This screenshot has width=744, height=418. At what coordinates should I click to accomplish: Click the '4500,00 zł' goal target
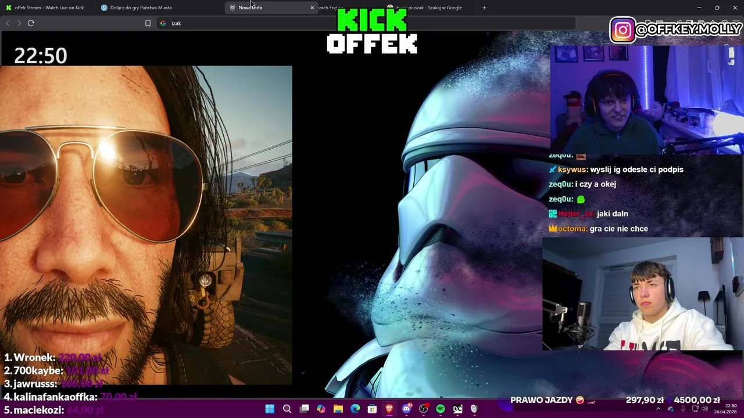pyautogui.click(x=697, y=400)
